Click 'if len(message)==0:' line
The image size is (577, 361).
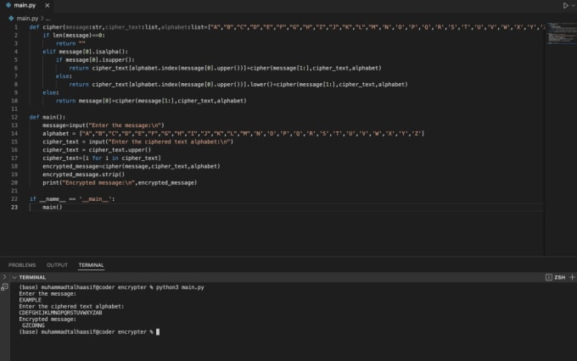74,36
